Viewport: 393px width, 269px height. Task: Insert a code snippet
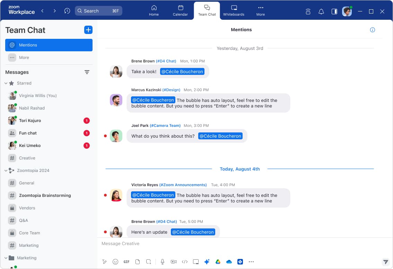tap(185, 262)
